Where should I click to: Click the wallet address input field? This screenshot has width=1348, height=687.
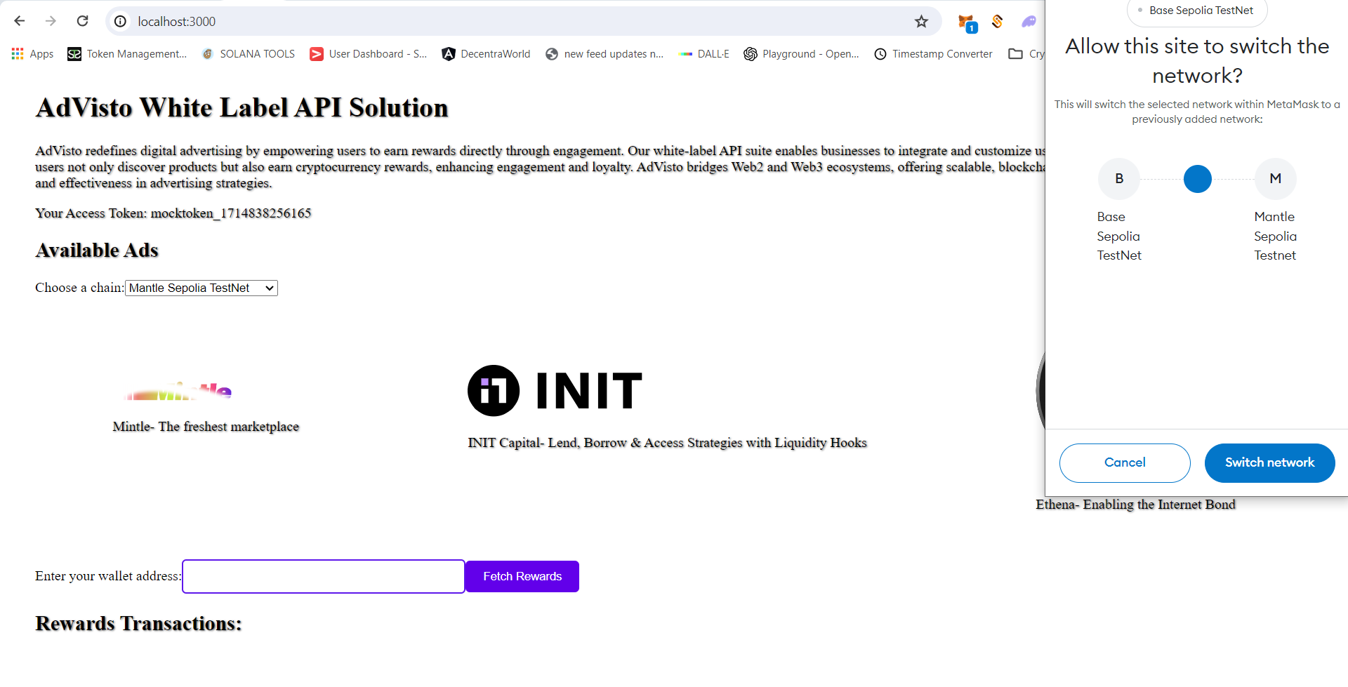(x=324, y=576)
